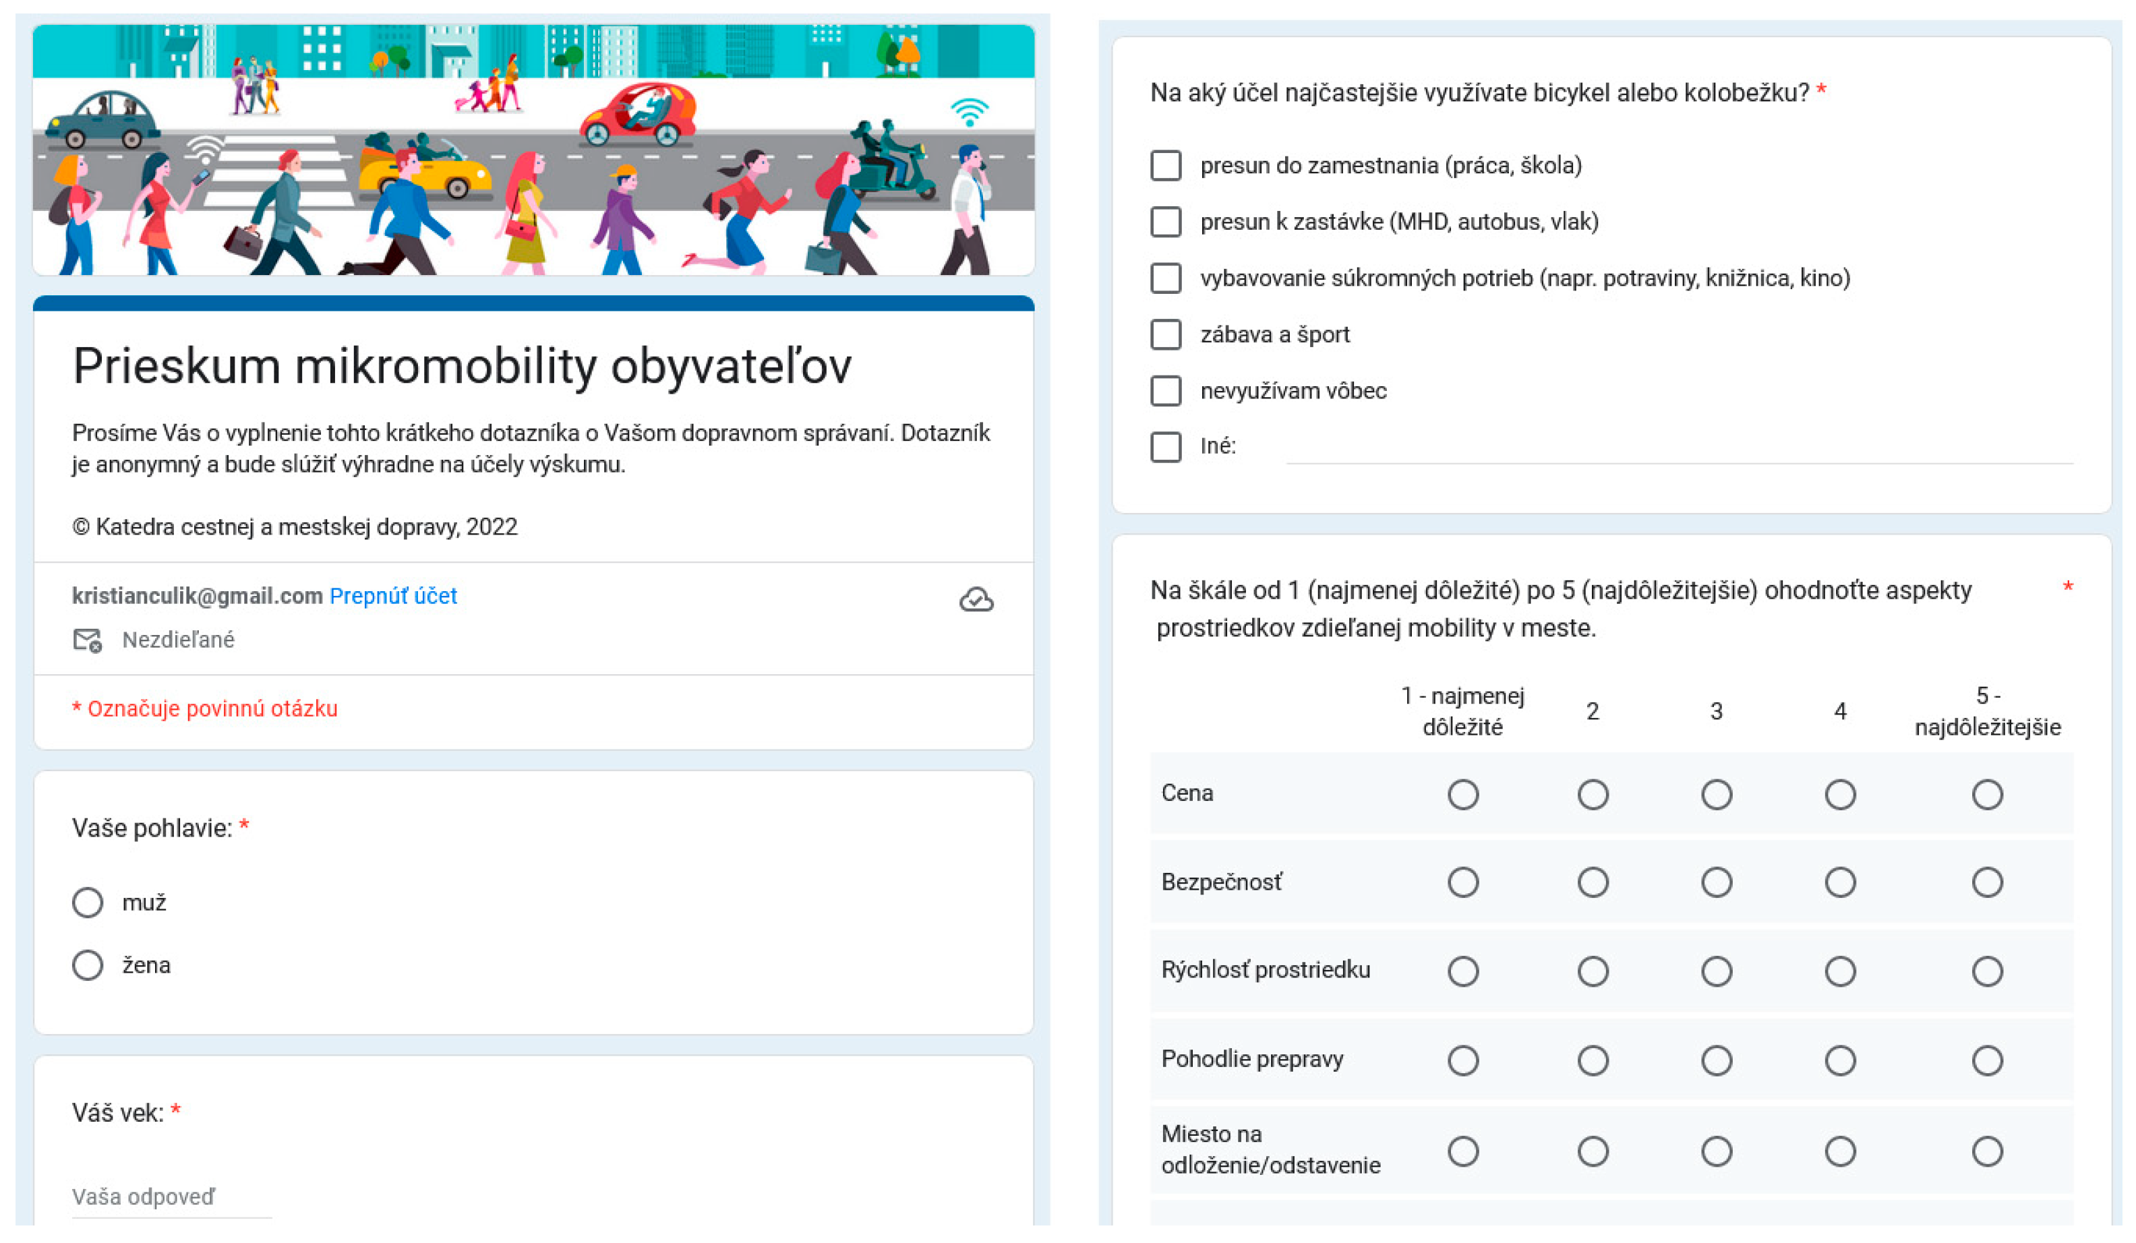Rate Cena as 1 - najmenej dôležité
This screenshot has height=1243, width=2136.
(1463, 795)
